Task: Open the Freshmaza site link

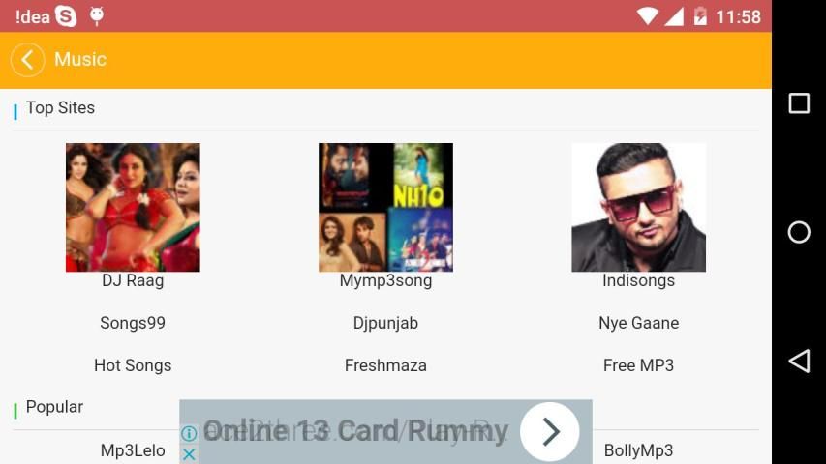Action: [x=385, y=365]
